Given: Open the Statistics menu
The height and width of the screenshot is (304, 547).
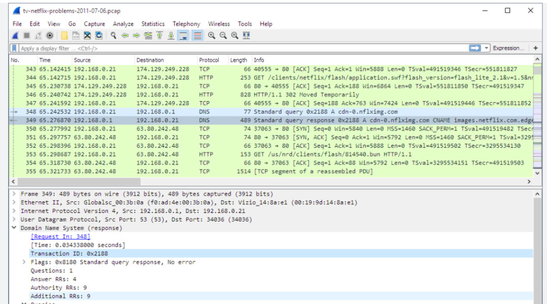Looking at the screenshot, I should (x=152, y=24).
